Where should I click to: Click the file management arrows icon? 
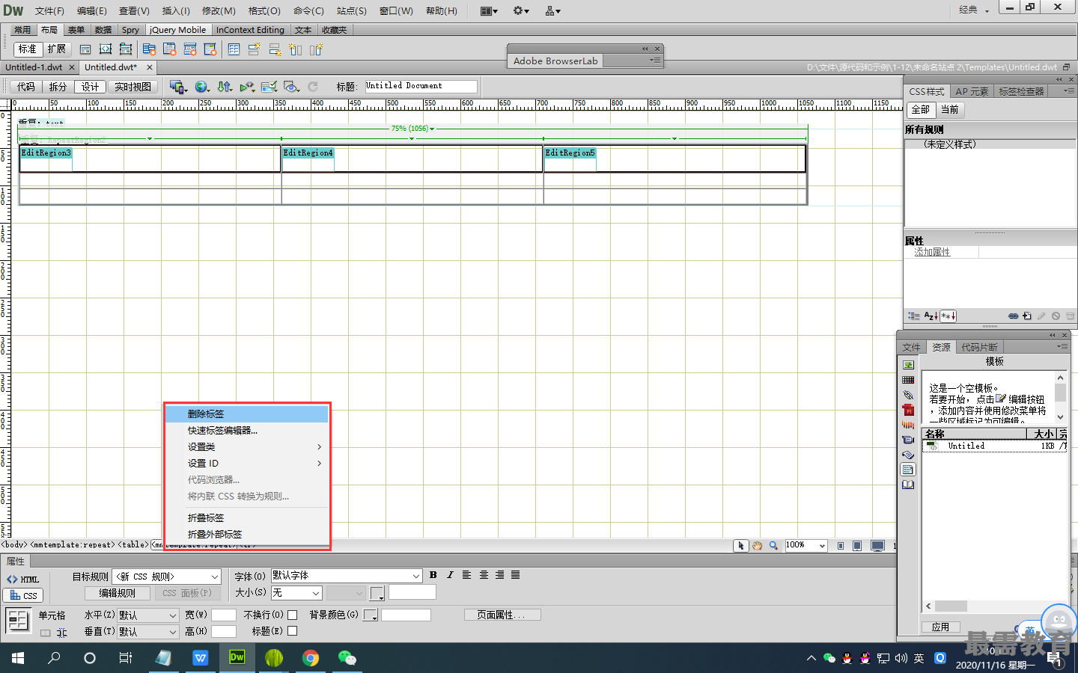click(x=225, y=87)
